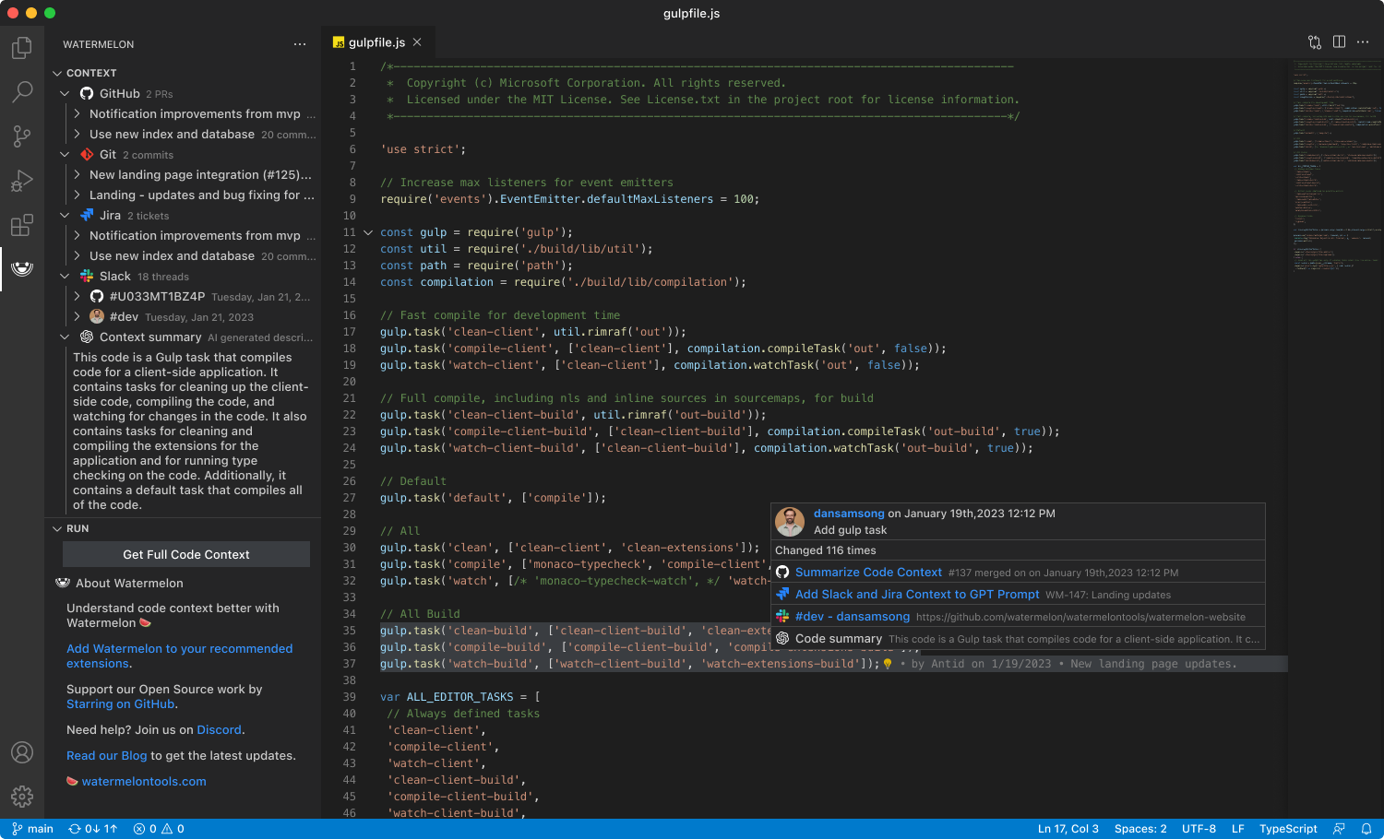
Task: Expand the #dev Slack thread
Action: [x=78, y=317]
